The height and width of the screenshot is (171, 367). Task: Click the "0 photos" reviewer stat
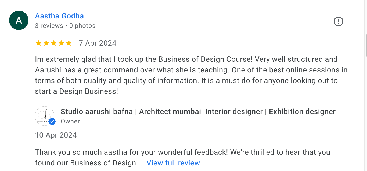coord(82,26)
